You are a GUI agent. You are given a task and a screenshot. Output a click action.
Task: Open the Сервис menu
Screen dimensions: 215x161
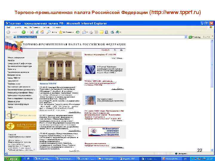[46, 27]
